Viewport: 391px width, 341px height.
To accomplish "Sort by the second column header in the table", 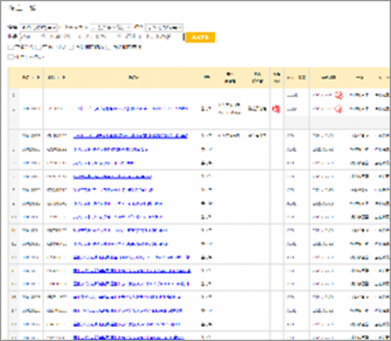I will pyautogui.click(x=57, y=77).
